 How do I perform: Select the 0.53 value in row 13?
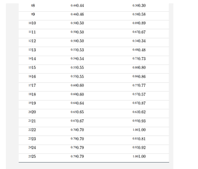click(77, 50)
